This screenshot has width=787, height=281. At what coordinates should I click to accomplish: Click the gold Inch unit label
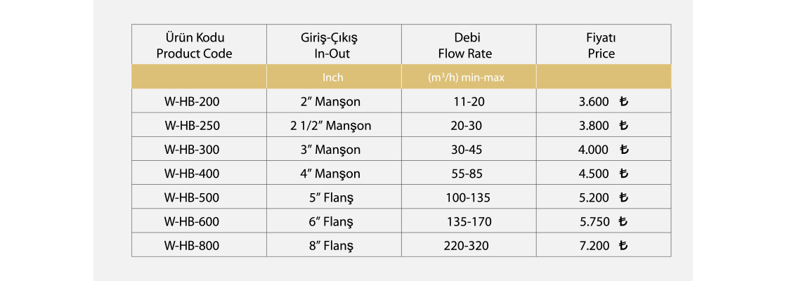[332, 78]
